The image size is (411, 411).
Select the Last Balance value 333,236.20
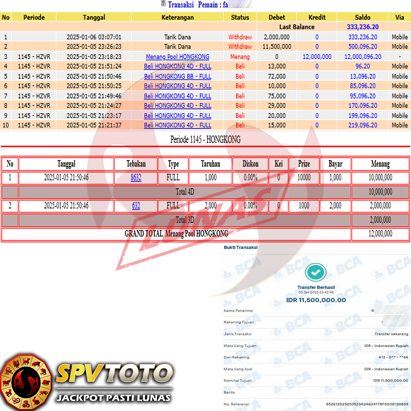click(x=363, y=27)
